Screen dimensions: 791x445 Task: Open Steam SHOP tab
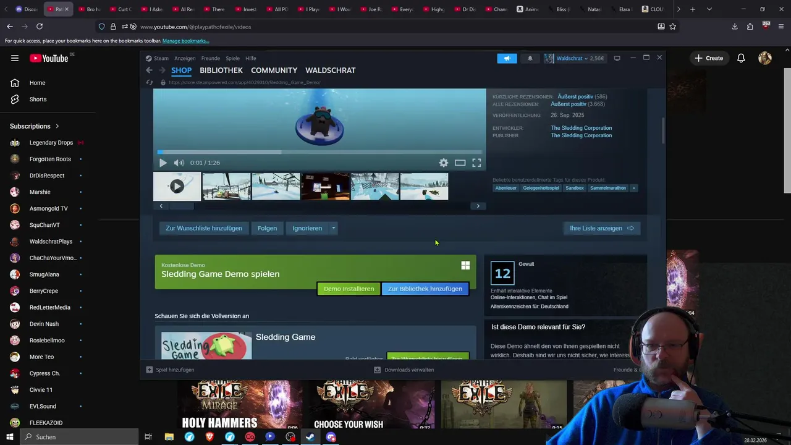click(x=182, y=70)
